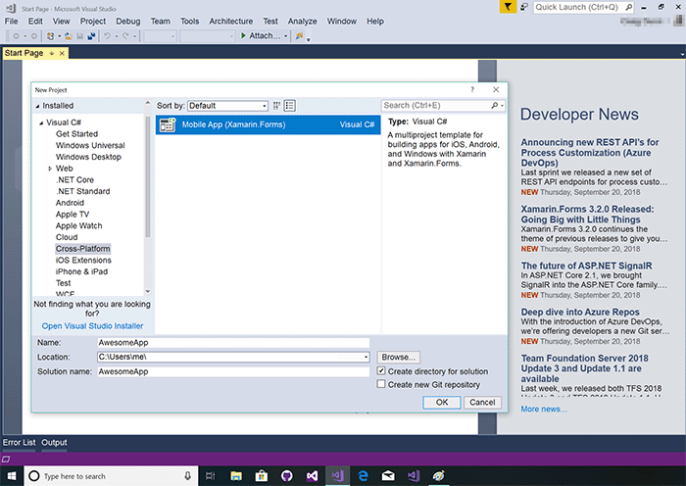
Task: Open Visual Studio Installer link
Action: pyautogui.click(x=92, y=326)
